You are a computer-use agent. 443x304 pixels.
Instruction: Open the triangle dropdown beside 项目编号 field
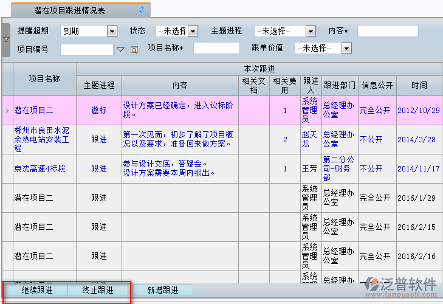tap(121, 50)
